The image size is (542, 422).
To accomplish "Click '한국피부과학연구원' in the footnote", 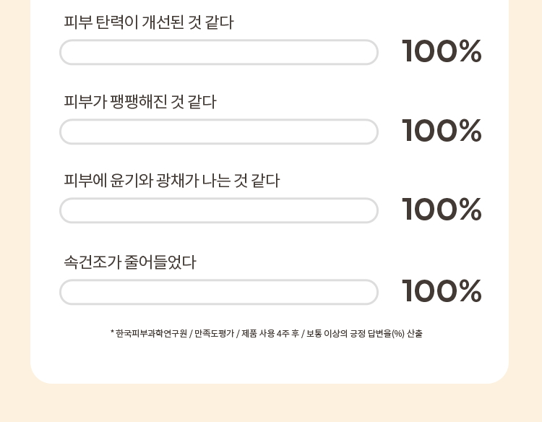I will coord(151,334).
